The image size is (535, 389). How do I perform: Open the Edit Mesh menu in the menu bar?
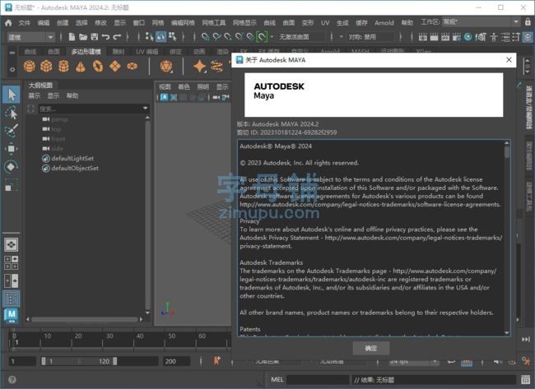tap(183, 23)
